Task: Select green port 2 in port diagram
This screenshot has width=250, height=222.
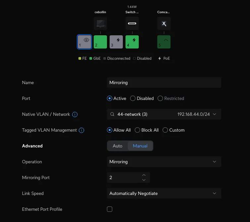Action: coord(100,42)
